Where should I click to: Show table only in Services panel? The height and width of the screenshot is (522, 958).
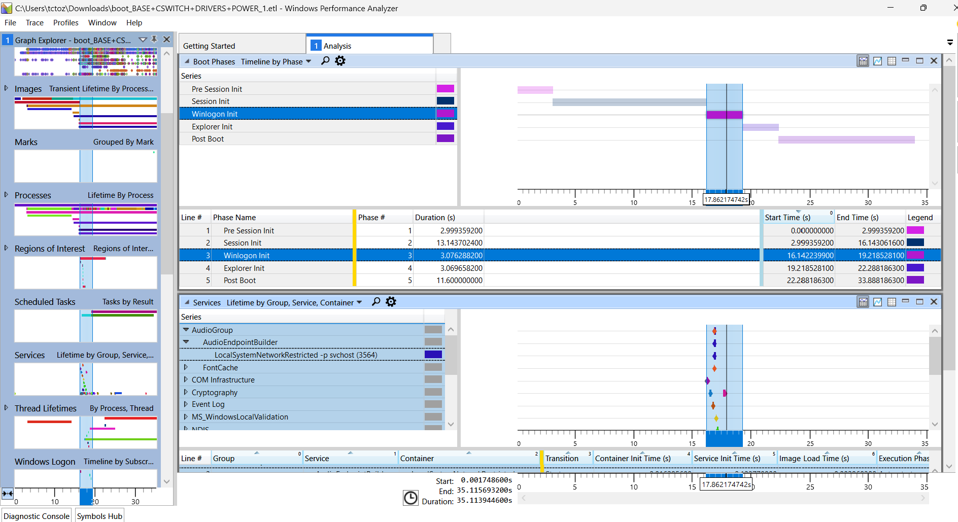tap(892, 302)
